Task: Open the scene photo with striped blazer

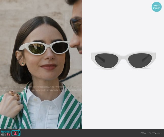Action: (x=41, y=64)
